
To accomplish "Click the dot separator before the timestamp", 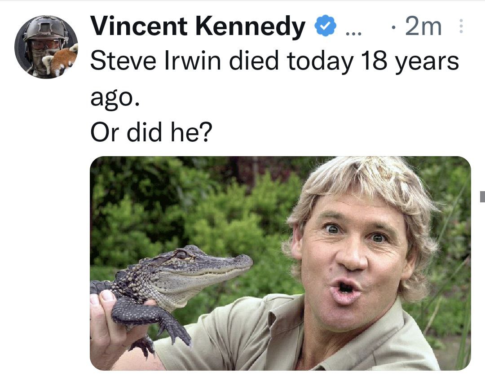I will click(x=393, y=29).
